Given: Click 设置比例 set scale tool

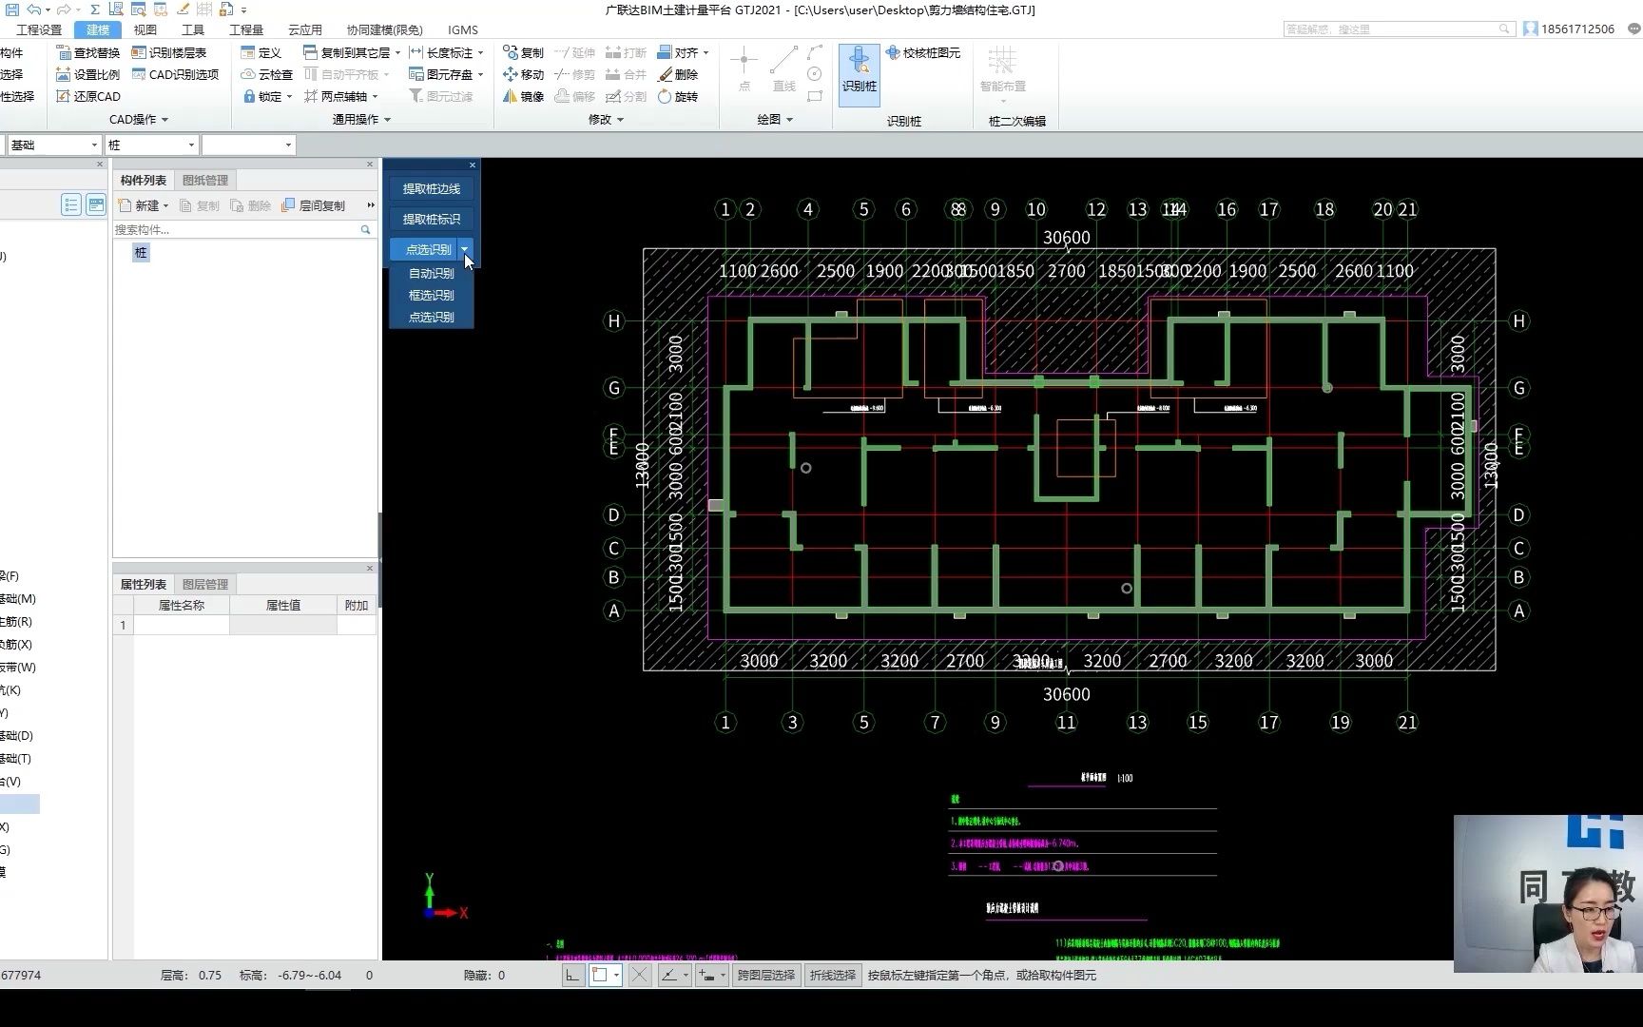Looking at the screenshot, I should [88, 74].
